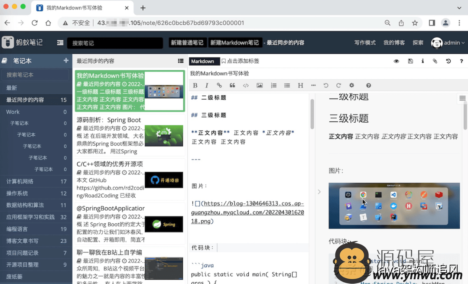
Task: Apply italic formatting from the editor toolbar
Action: tap(207, 85)
